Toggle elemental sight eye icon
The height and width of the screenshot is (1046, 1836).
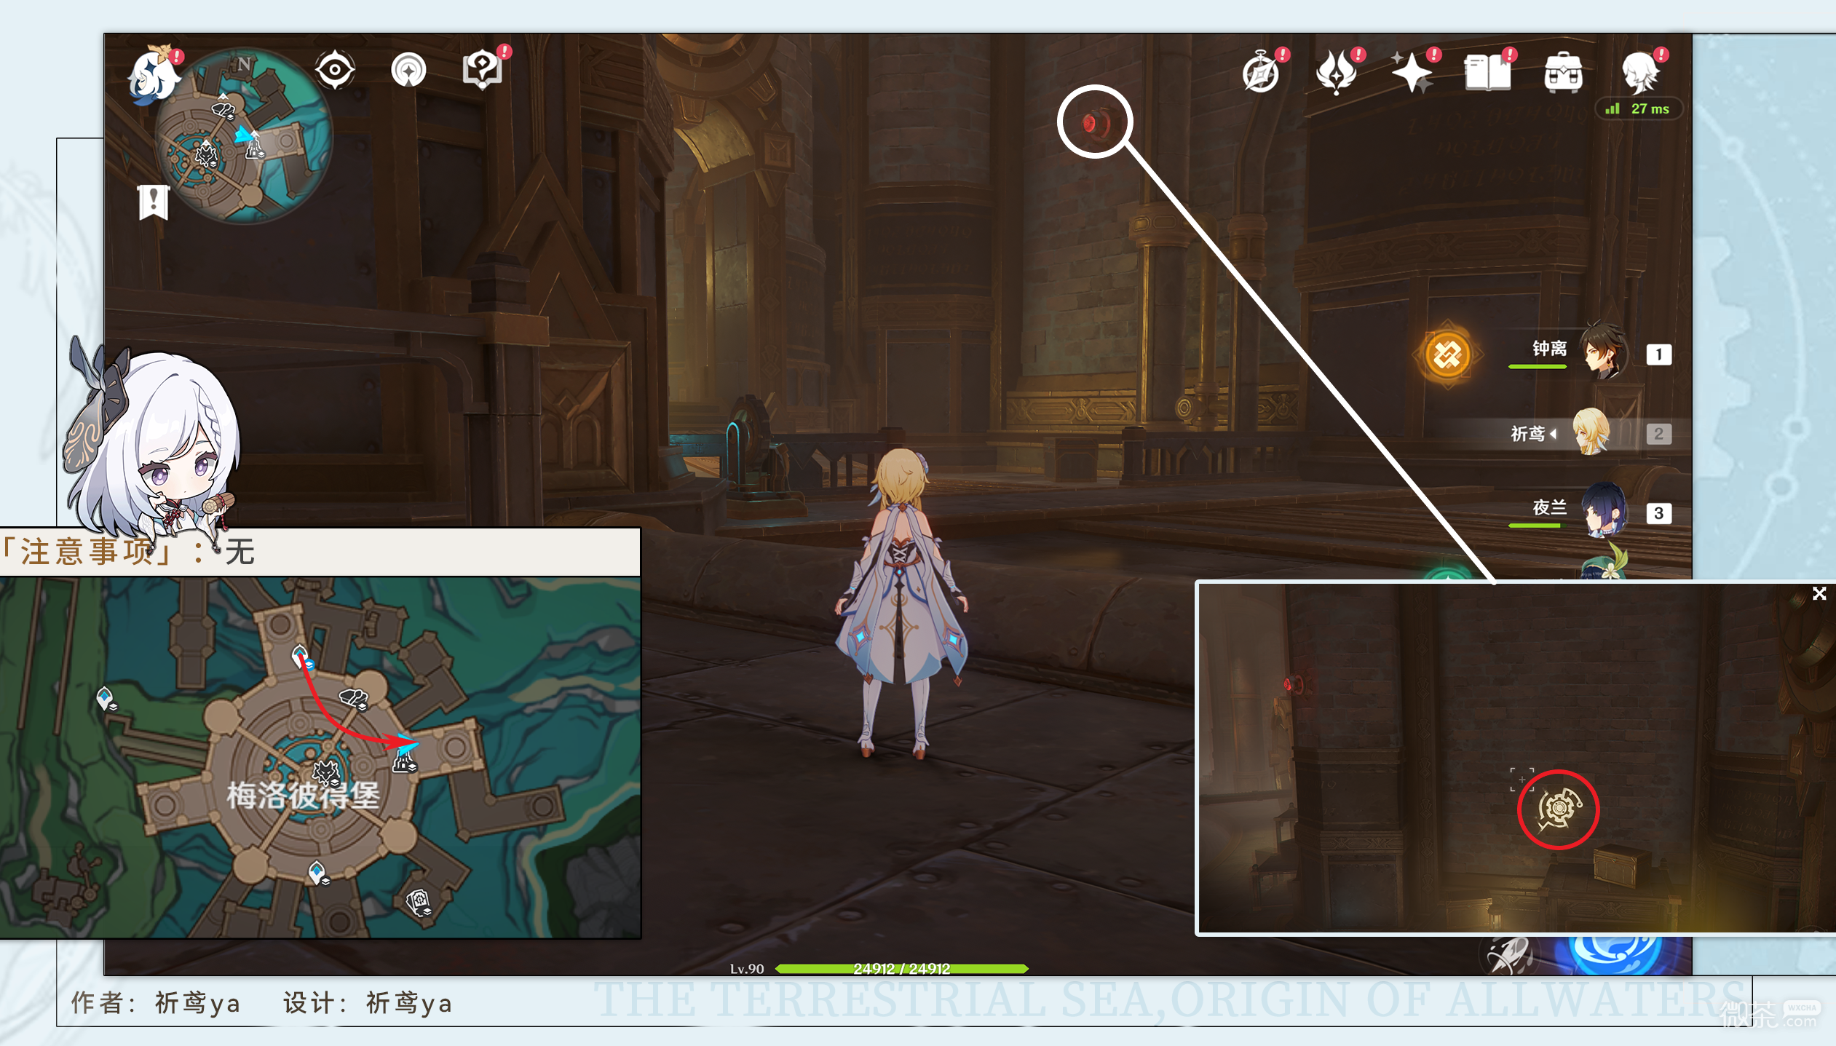click(x=334, y=71)
